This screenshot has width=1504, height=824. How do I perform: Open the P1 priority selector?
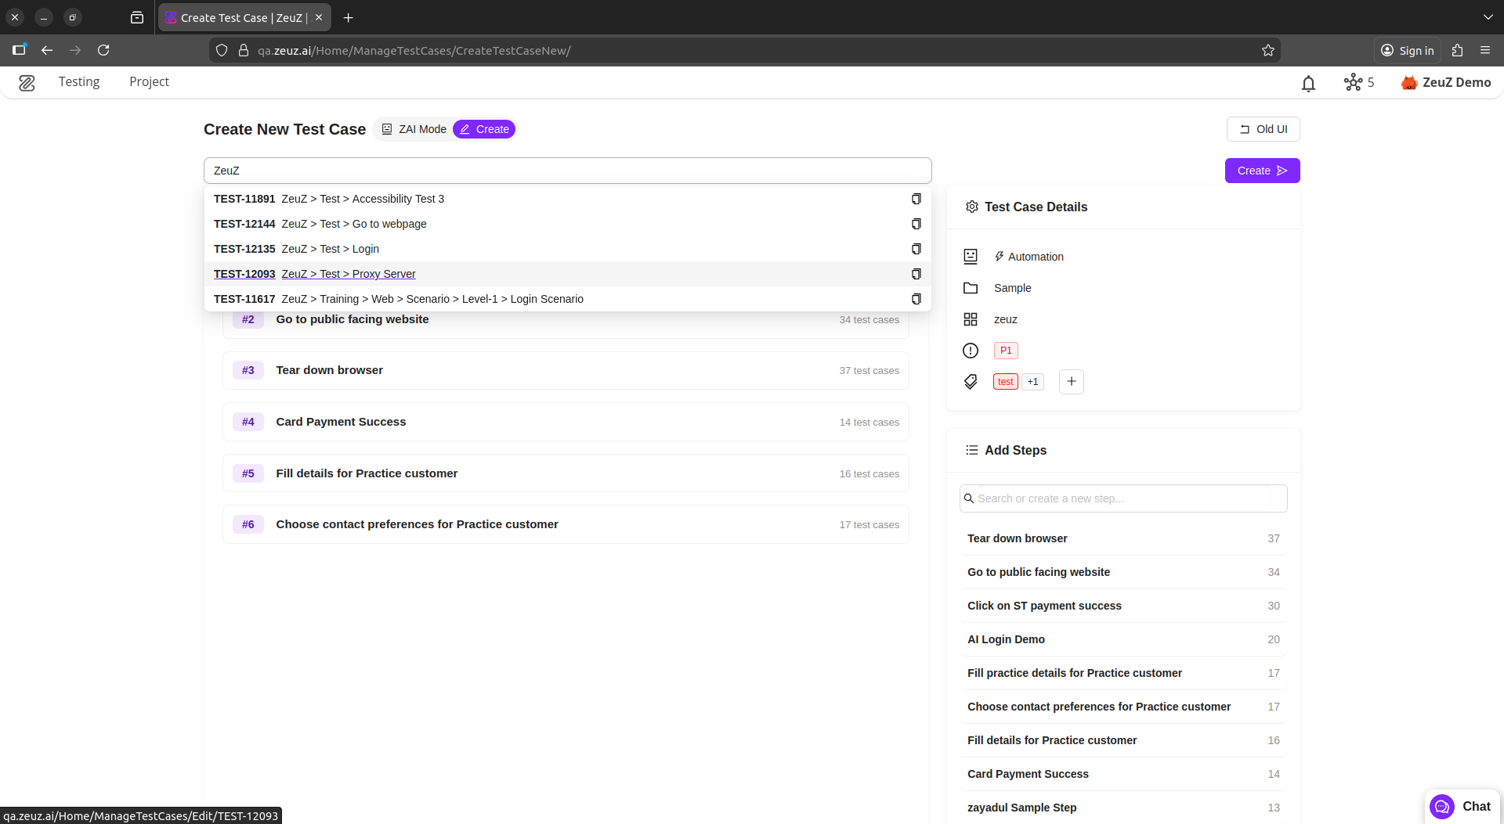1006,351
